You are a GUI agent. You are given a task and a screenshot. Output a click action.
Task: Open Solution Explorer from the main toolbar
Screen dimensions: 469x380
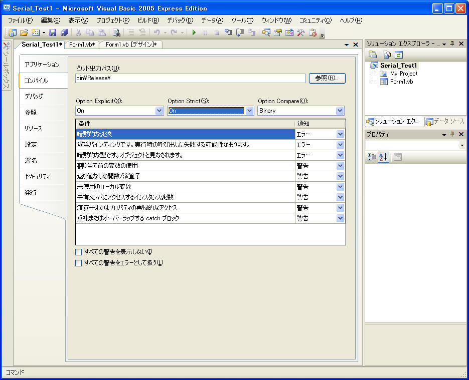pyautogui.click(x=266, y=33)
